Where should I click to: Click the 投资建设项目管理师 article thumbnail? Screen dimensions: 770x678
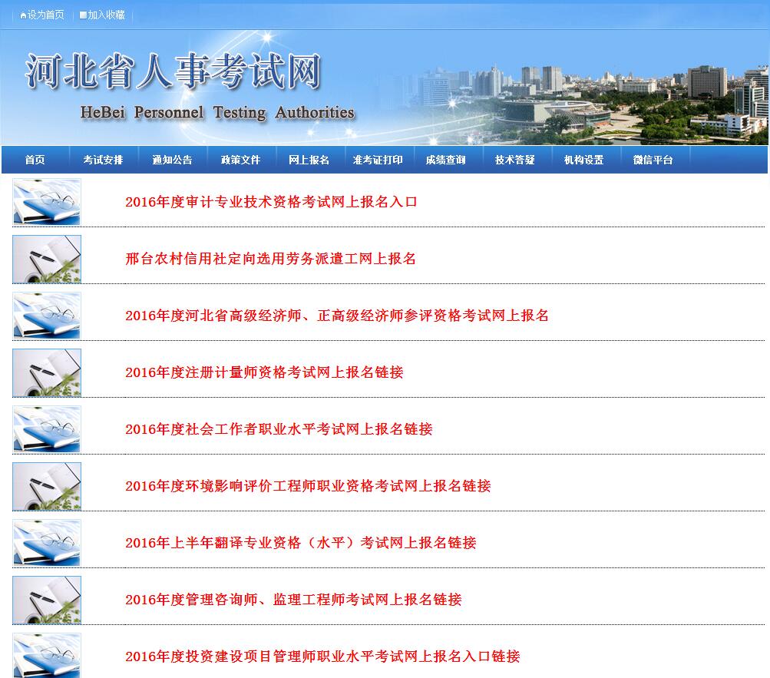[46, 657]
